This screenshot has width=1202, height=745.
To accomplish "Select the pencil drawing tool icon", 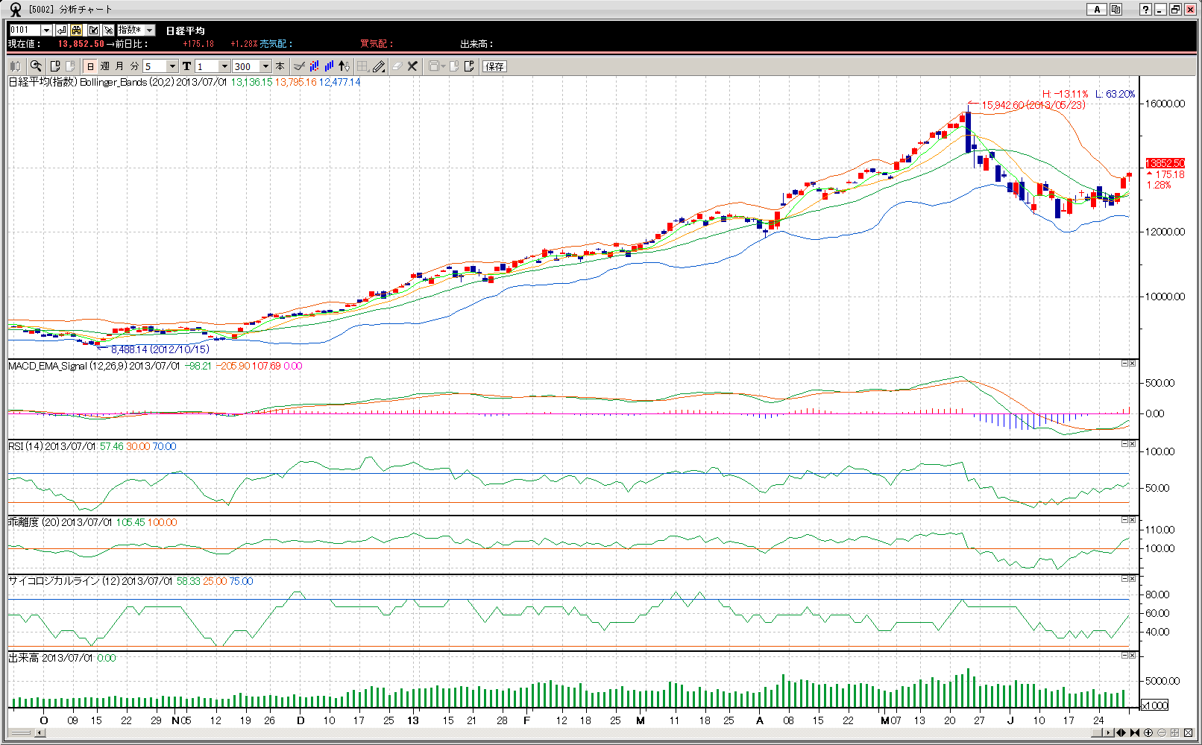I will (379, 66).
